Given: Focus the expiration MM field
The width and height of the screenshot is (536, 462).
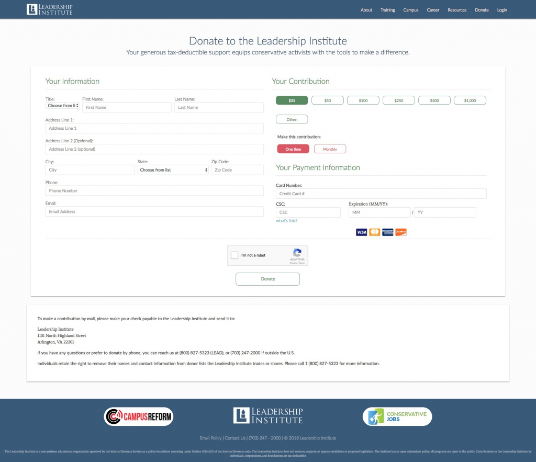Looking at the screenshot, I should [379, 212].
